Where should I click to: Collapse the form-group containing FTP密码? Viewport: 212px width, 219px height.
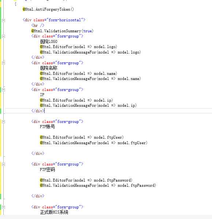click(x=4, y=164)
